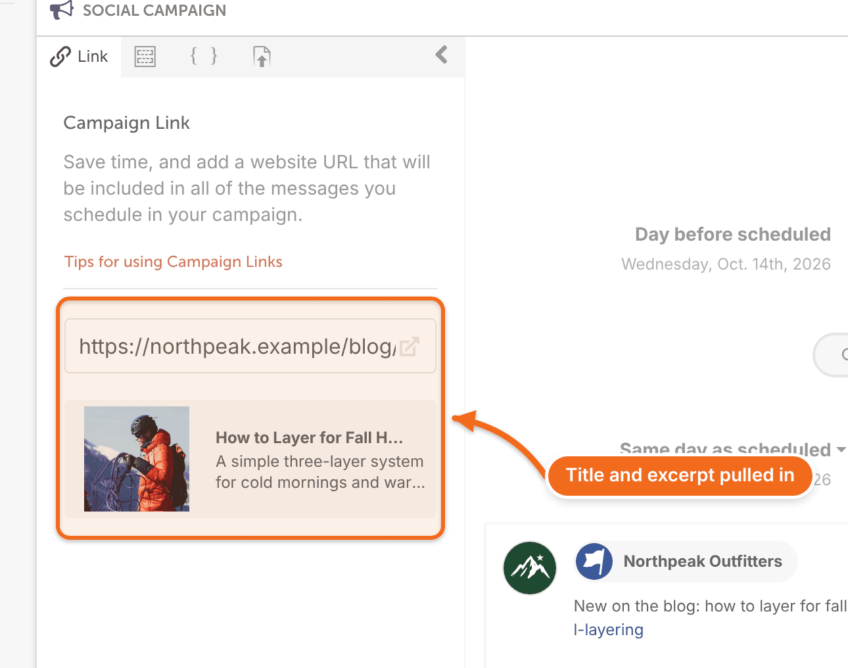The height and width of the screenshot is (668, 848).
Task: Click the hiker preview thumbnail
Action: [137, 459]
